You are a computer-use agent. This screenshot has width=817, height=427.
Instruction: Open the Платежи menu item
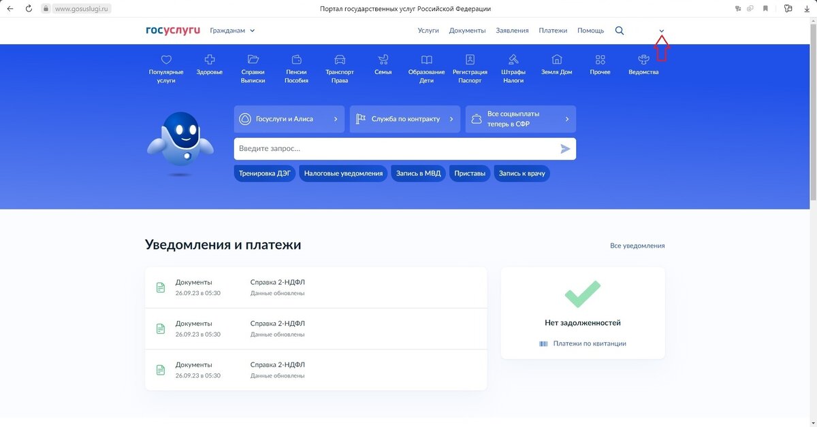[553, 31]
